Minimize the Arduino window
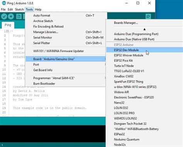183x147 pixels. tap(127, 3)
